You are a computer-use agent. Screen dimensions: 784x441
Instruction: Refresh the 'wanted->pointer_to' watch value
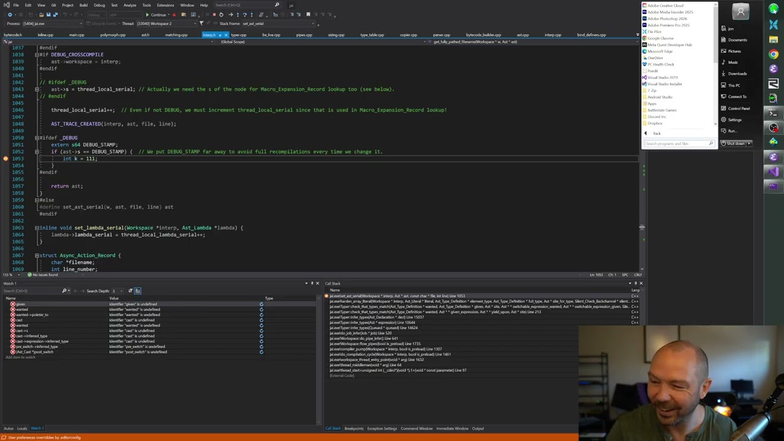262,315
